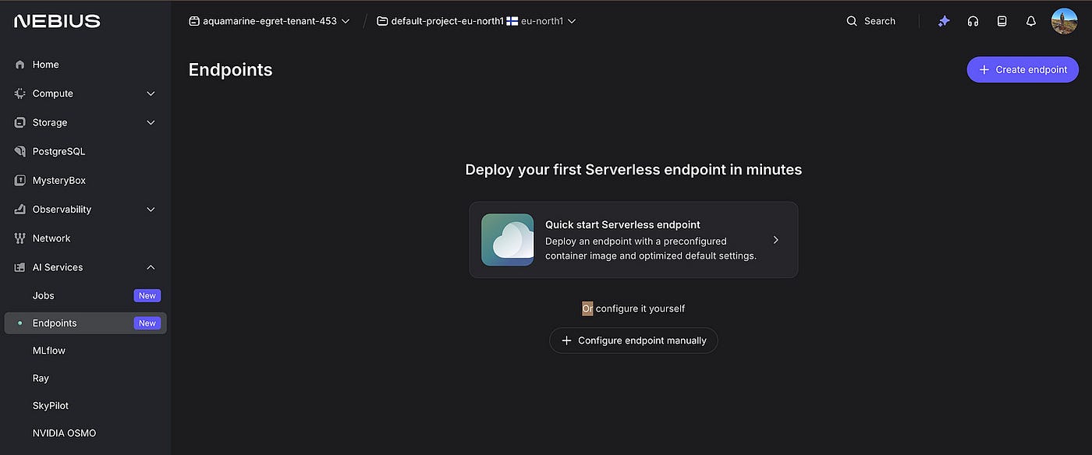Screen dimensions: 1092x455
Task: Click Create endpoint button
Action: (1023, 69)
